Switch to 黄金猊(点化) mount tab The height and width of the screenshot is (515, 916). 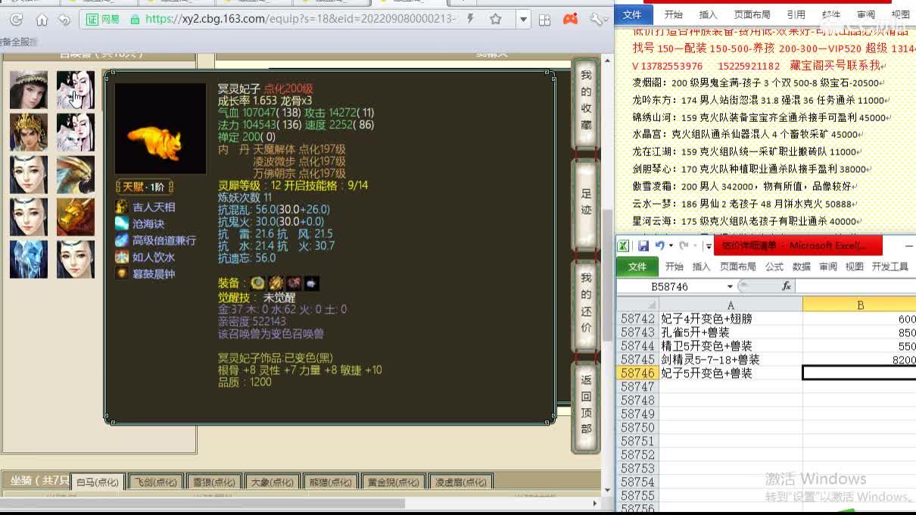coord(392,482)
